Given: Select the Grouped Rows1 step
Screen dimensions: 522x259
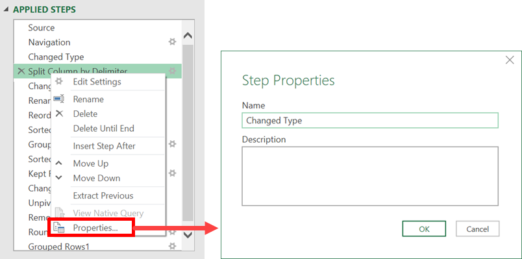Looking at the screenshot, I should click(58, 247).
